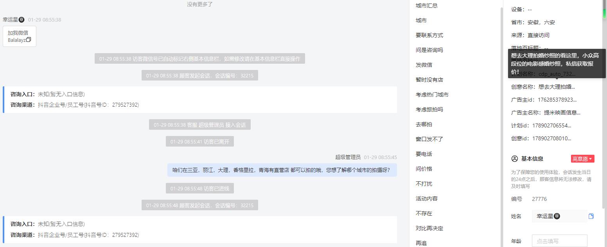This screenshot has width=607, height=247.
Task: Click the truncated 创意名称 value text
Action: point(557,87)
